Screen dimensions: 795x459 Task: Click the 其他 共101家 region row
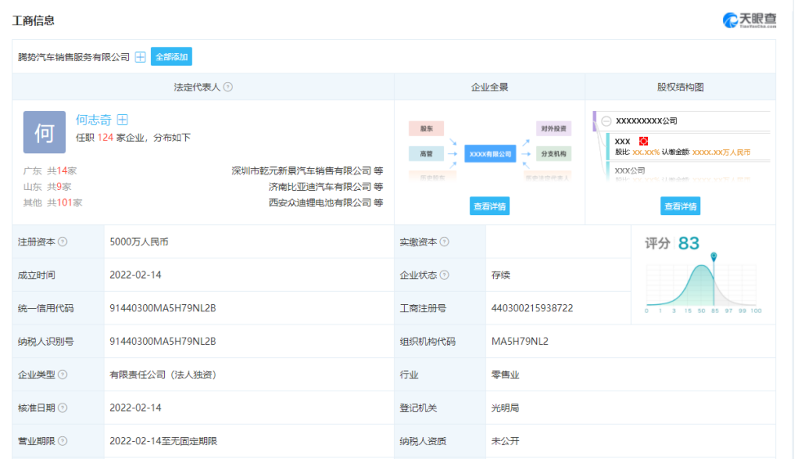(x=53, y=203)
